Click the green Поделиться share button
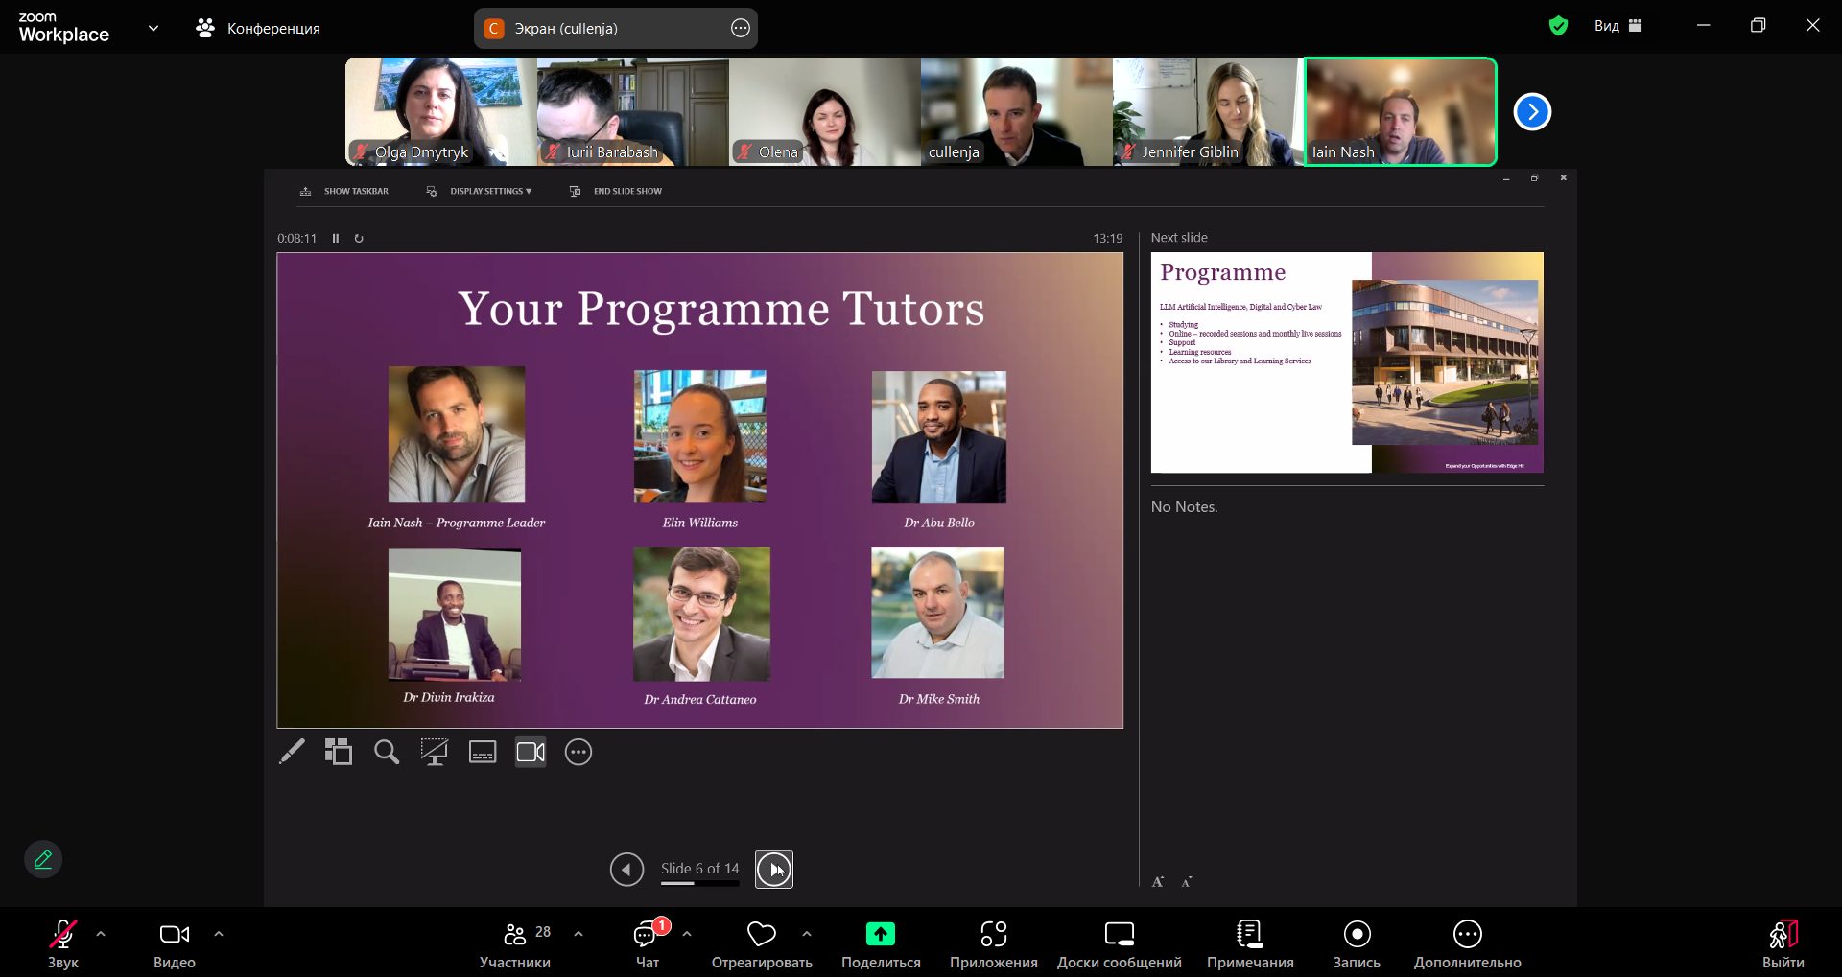 point(880,943)
